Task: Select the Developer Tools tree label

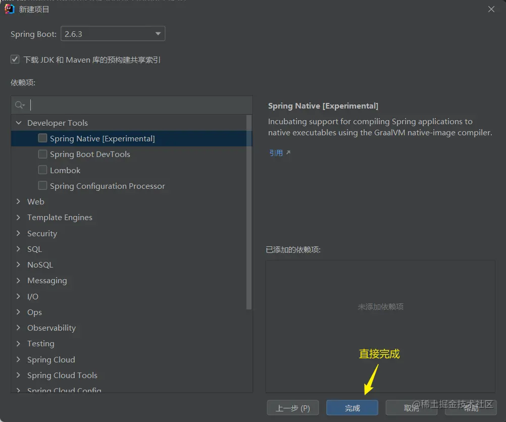Action: click(x=58, y=123)
